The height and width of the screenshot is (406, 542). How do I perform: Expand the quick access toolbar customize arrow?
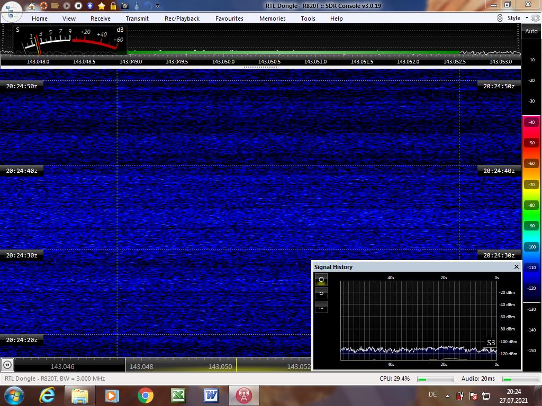158,6
